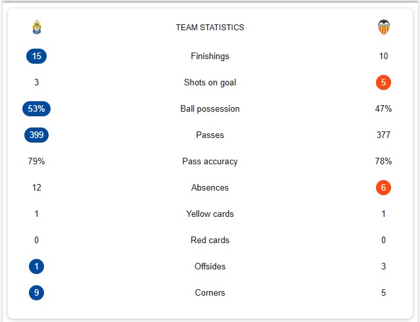
Task: Click the TEAM STATISTICS heading
Action: (x=210, y=28)
